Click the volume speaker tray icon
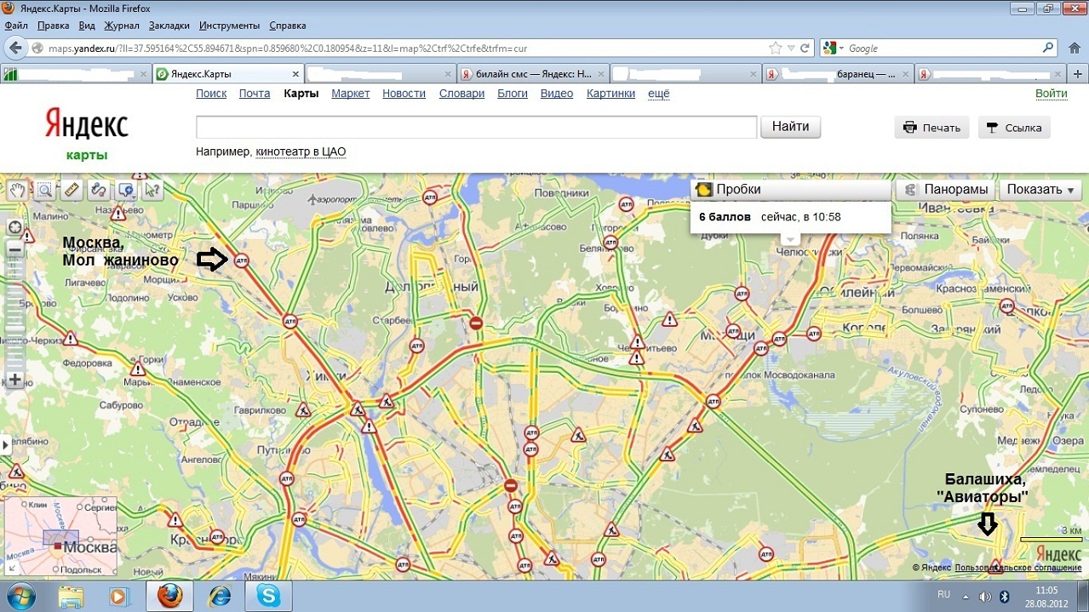Image resolution: width=1089 pixels, height=612 pixels. (985, 596)
